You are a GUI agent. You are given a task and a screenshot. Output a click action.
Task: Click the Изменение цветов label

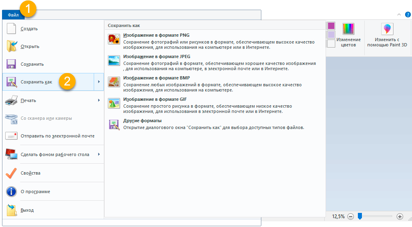pyautogui.click(x=349, y=42)
